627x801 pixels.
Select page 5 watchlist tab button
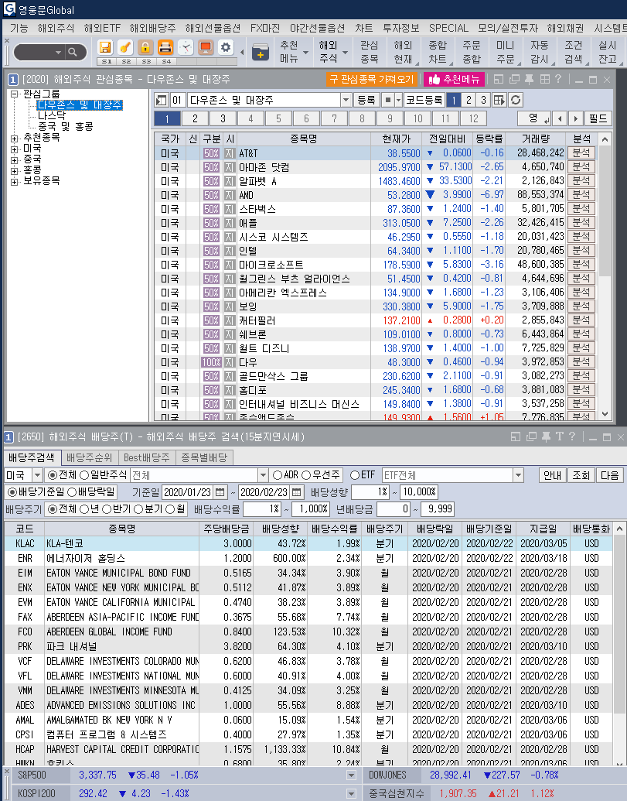[x=278, y=119]
